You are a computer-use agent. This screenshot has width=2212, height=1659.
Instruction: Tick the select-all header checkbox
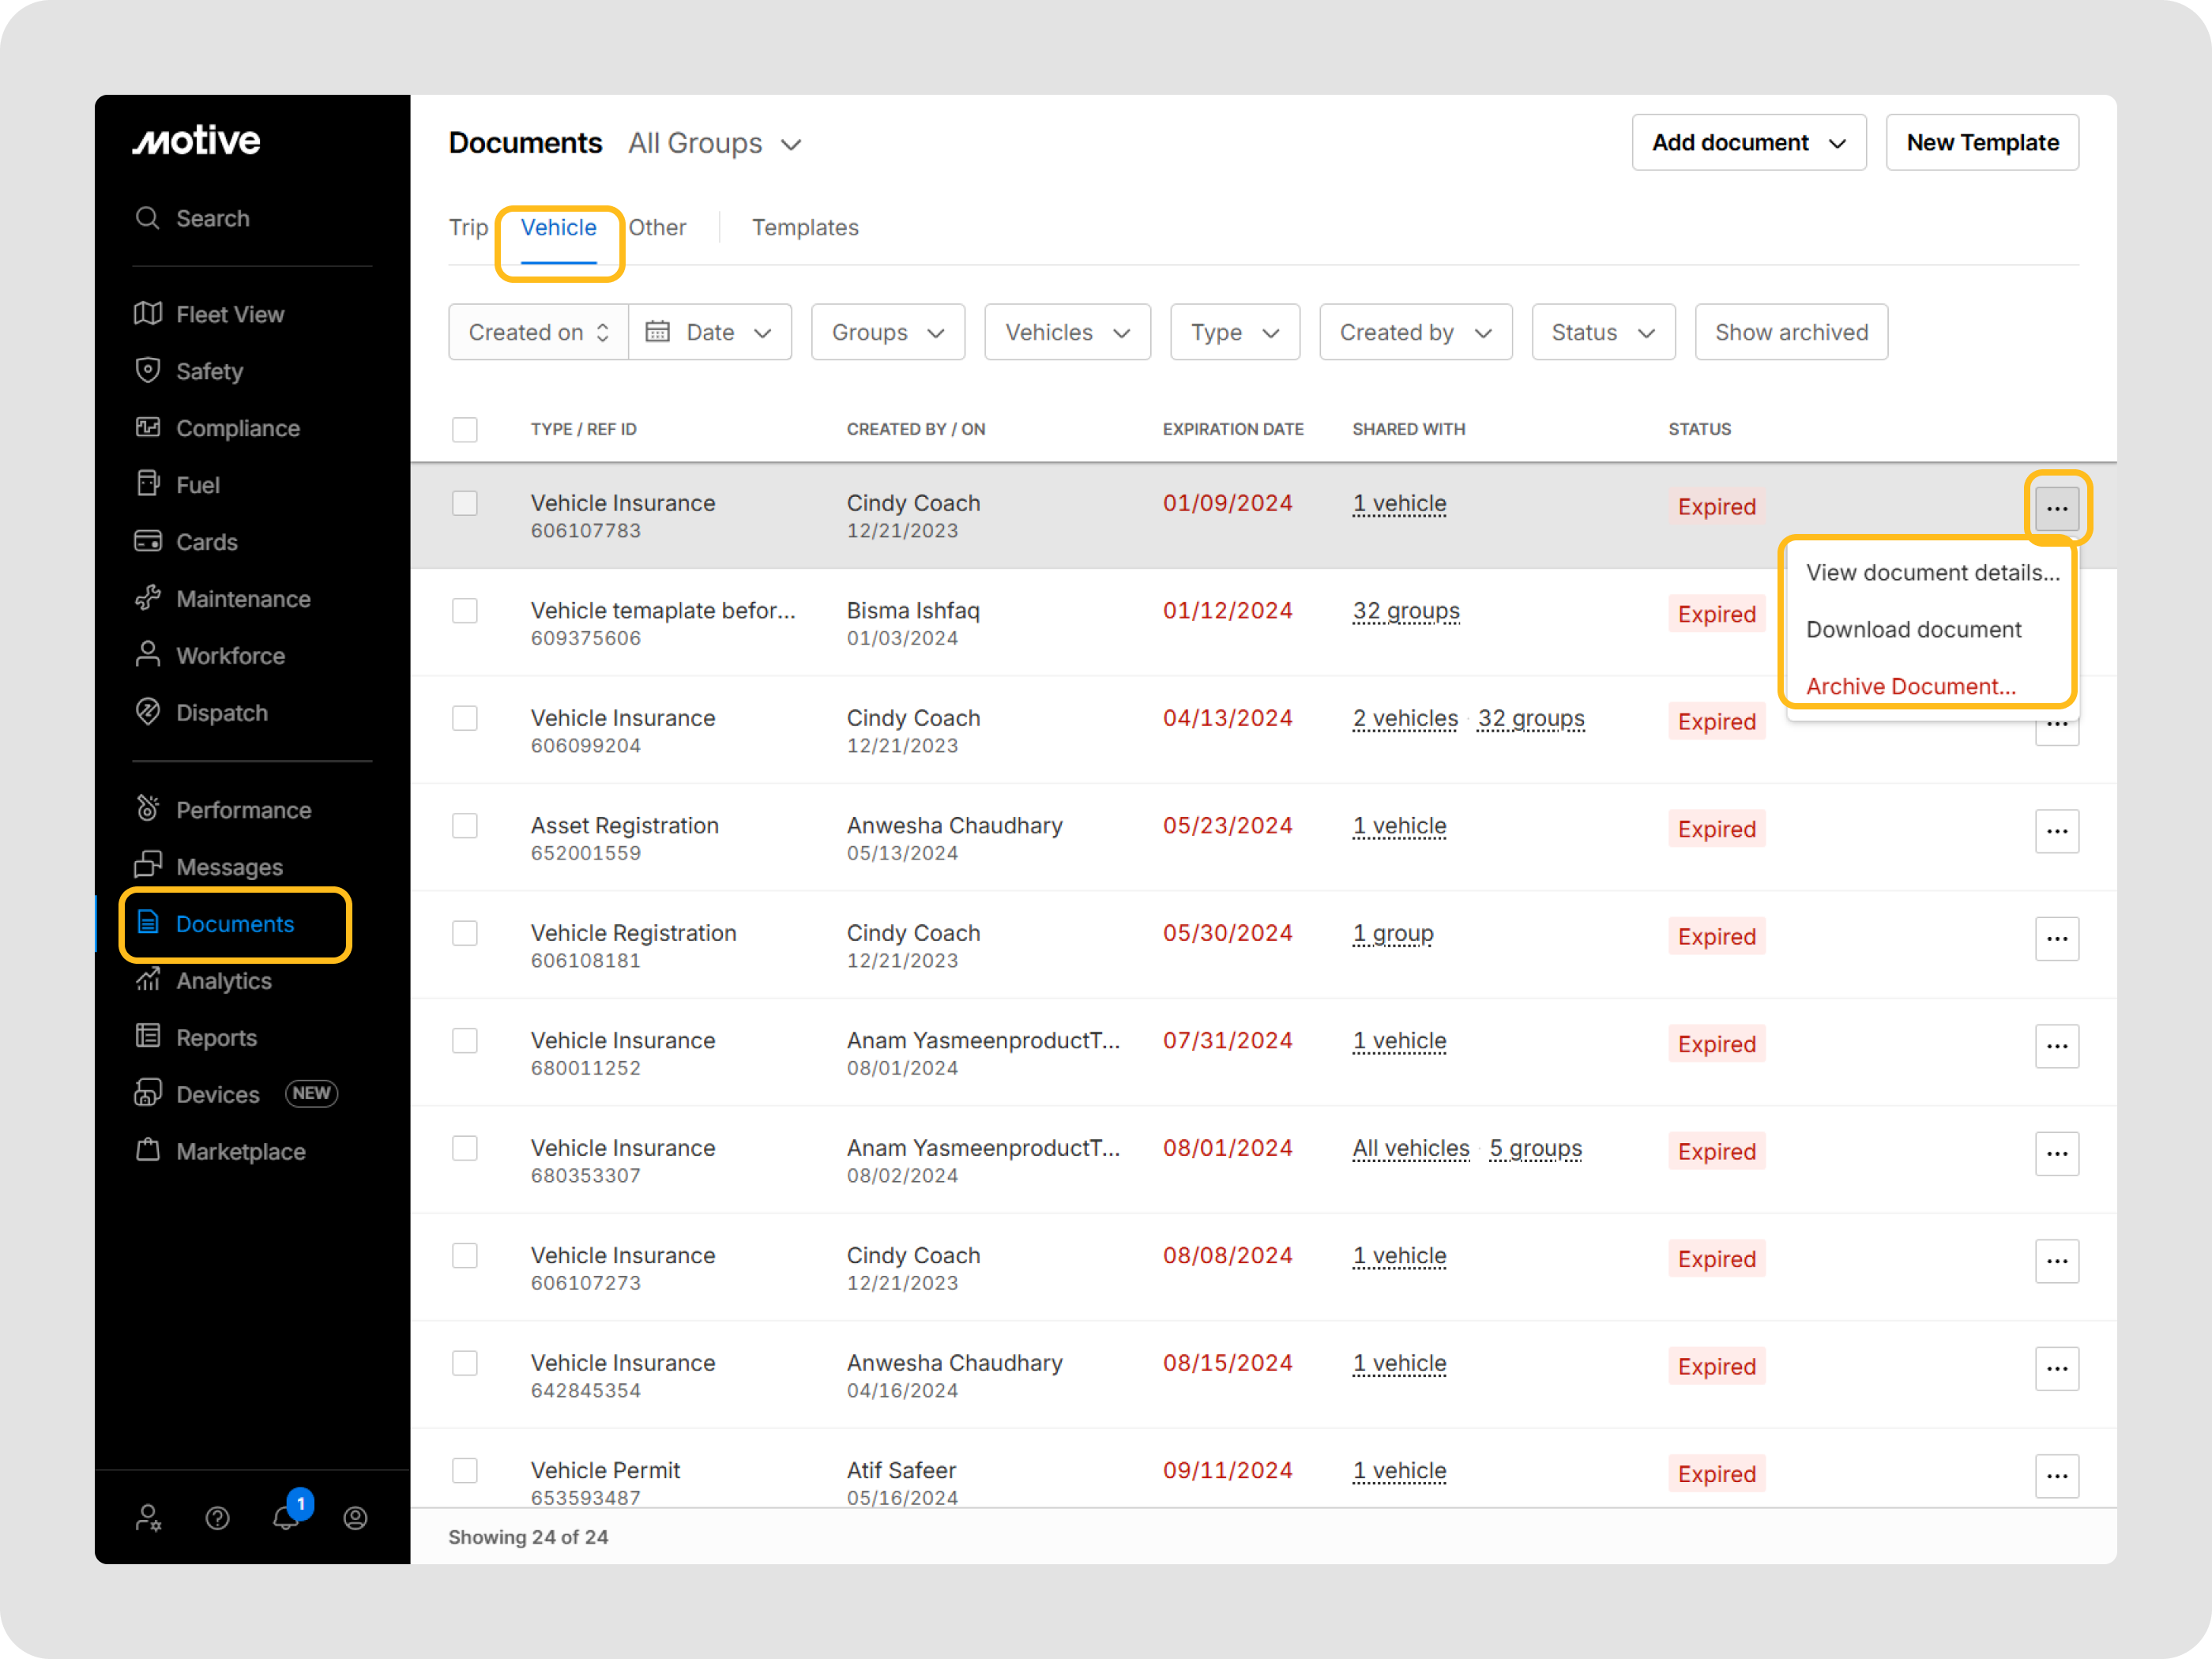coord(465,429)
